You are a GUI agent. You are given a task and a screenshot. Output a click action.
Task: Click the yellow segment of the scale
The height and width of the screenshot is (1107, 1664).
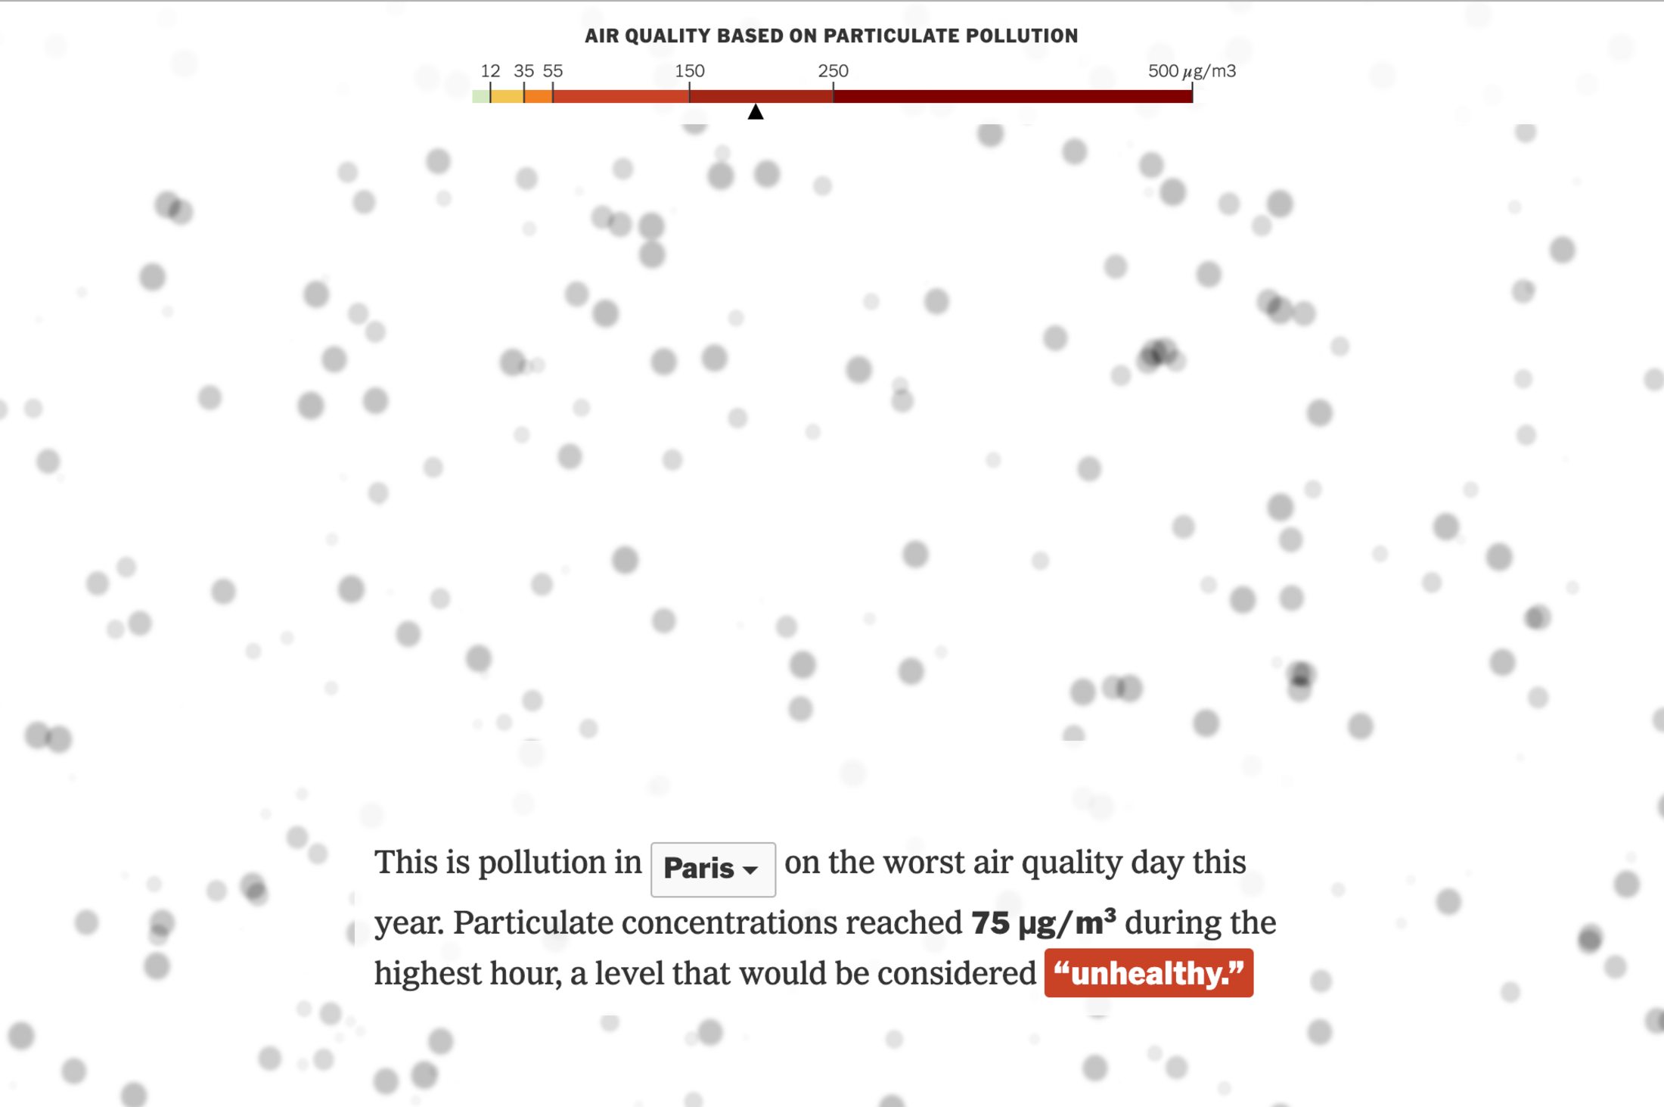507,96
